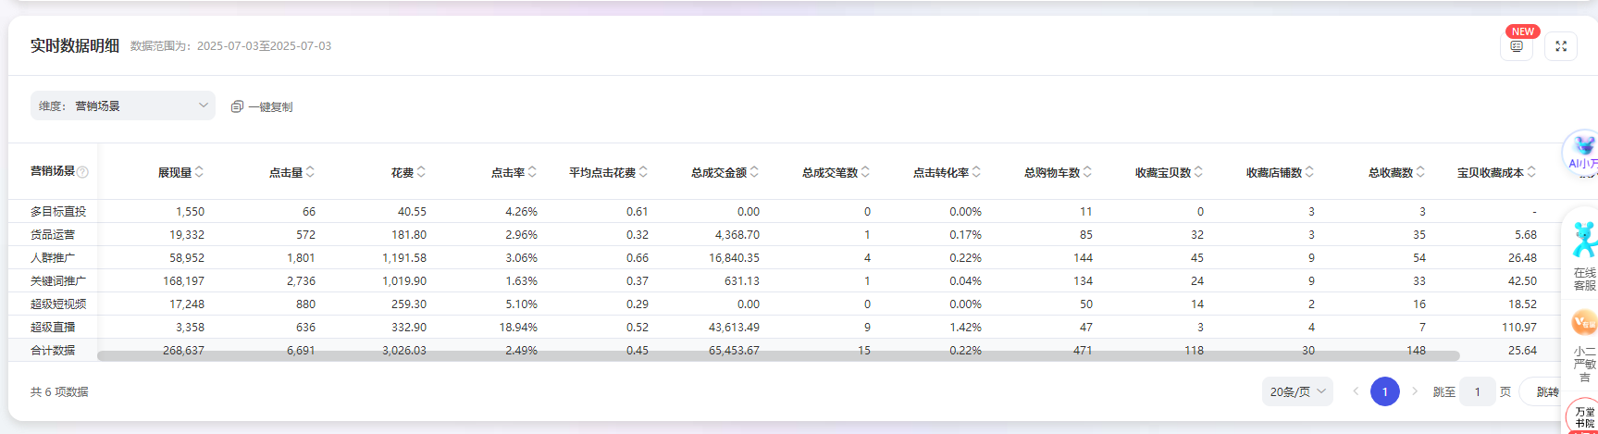Open the 20条/页 page size dropdown
Screen dimensions: 1598x434
[1297, 391]
